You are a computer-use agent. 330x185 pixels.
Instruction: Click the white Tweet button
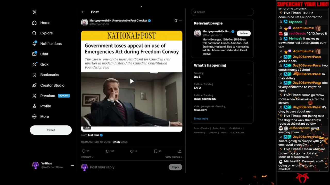coord(51,130)
